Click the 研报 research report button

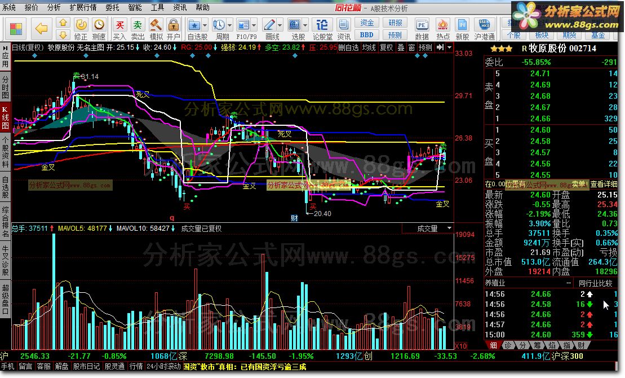pos(395,23)
